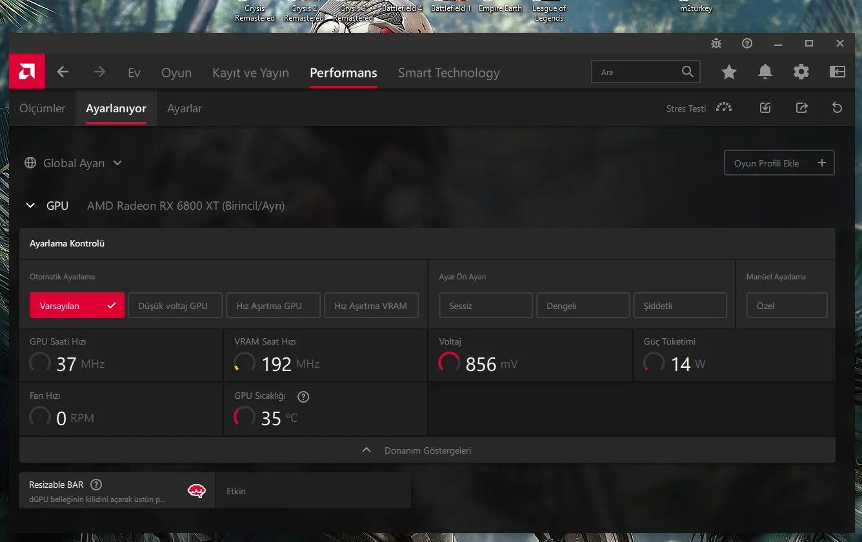Click the load profile icon beside Stres Testi
Image resolution: width=862 pixels, height=542 pixels.
click(x=765, y=108)
